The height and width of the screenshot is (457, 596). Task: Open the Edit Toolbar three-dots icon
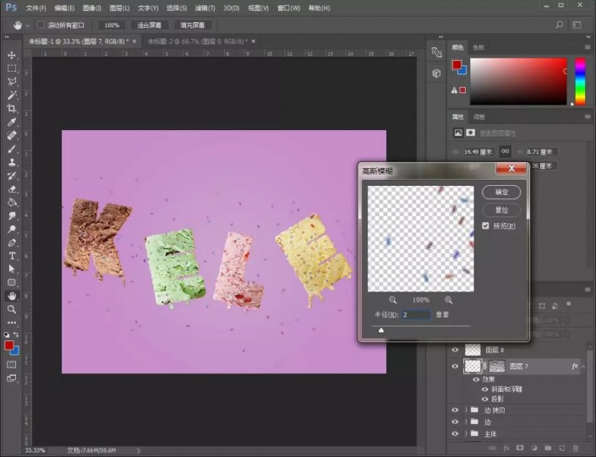click(12, 323)
